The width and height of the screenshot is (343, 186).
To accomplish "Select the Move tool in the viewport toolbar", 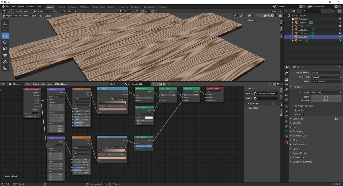I will pyautogui.click(x=5, y=36).
